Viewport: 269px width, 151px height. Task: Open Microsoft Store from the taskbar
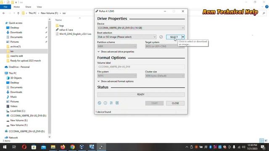click(34, 147)
